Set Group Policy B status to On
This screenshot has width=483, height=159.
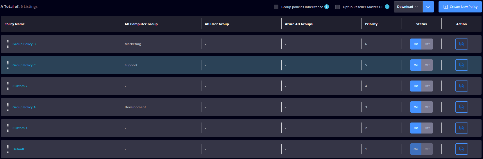[416, 44]
